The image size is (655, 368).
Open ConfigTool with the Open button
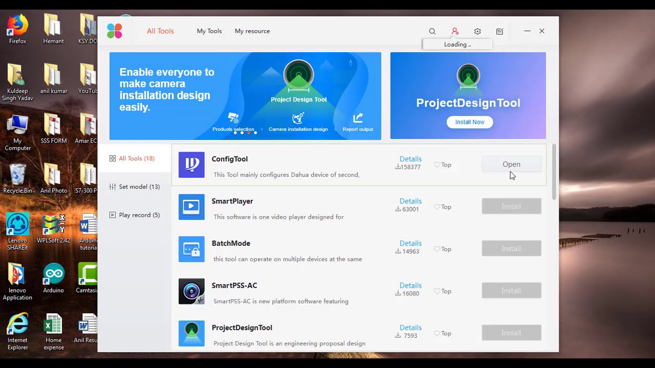coord(511,164)
